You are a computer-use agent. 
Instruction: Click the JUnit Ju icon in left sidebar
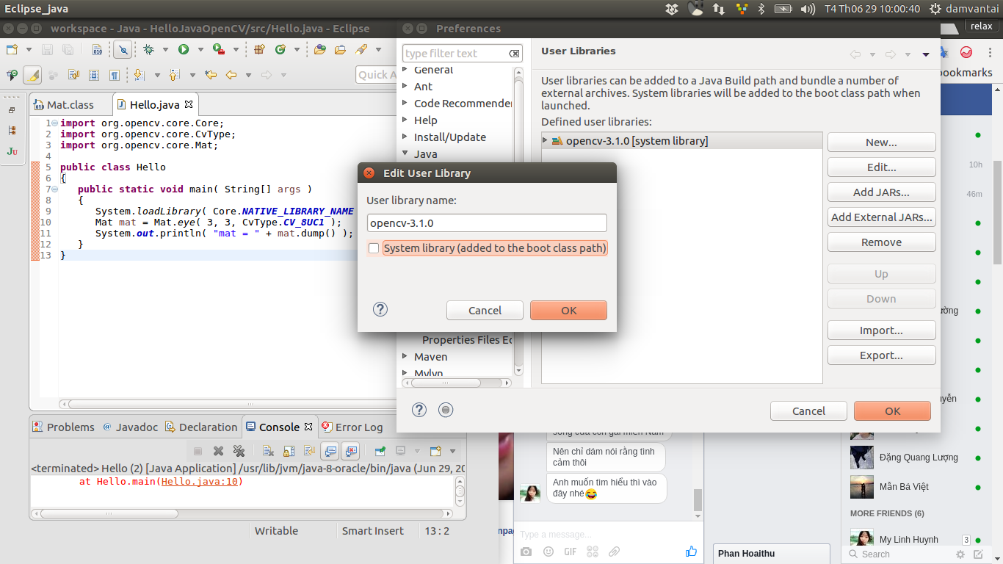pos(12,151)
